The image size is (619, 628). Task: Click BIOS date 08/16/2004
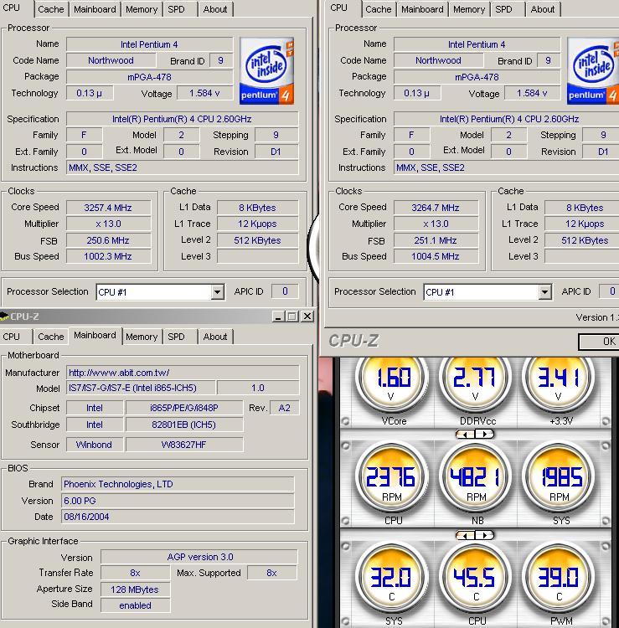pos(178,517)
